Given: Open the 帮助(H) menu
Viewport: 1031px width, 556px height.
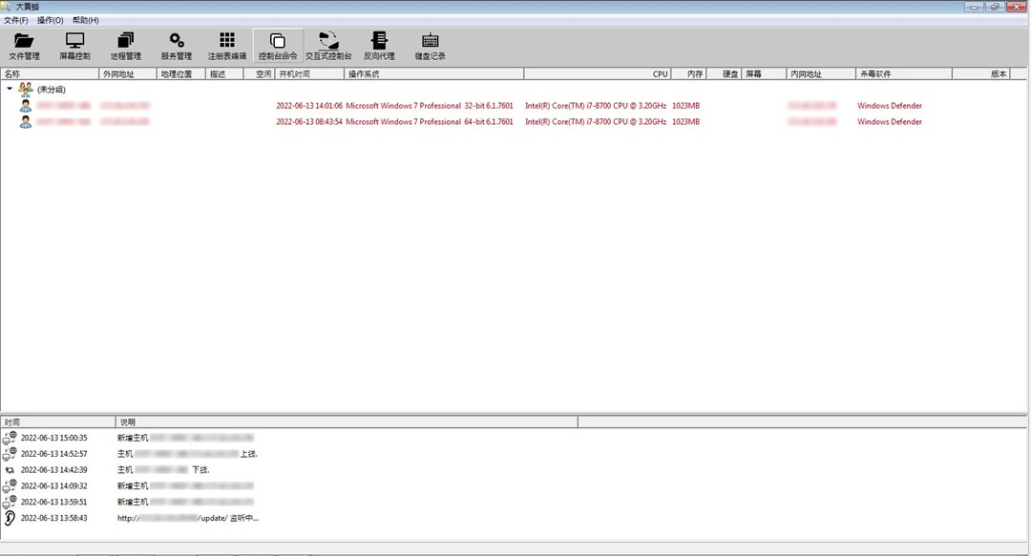Looking at the screenshot, I should click(x=85, y=20).
